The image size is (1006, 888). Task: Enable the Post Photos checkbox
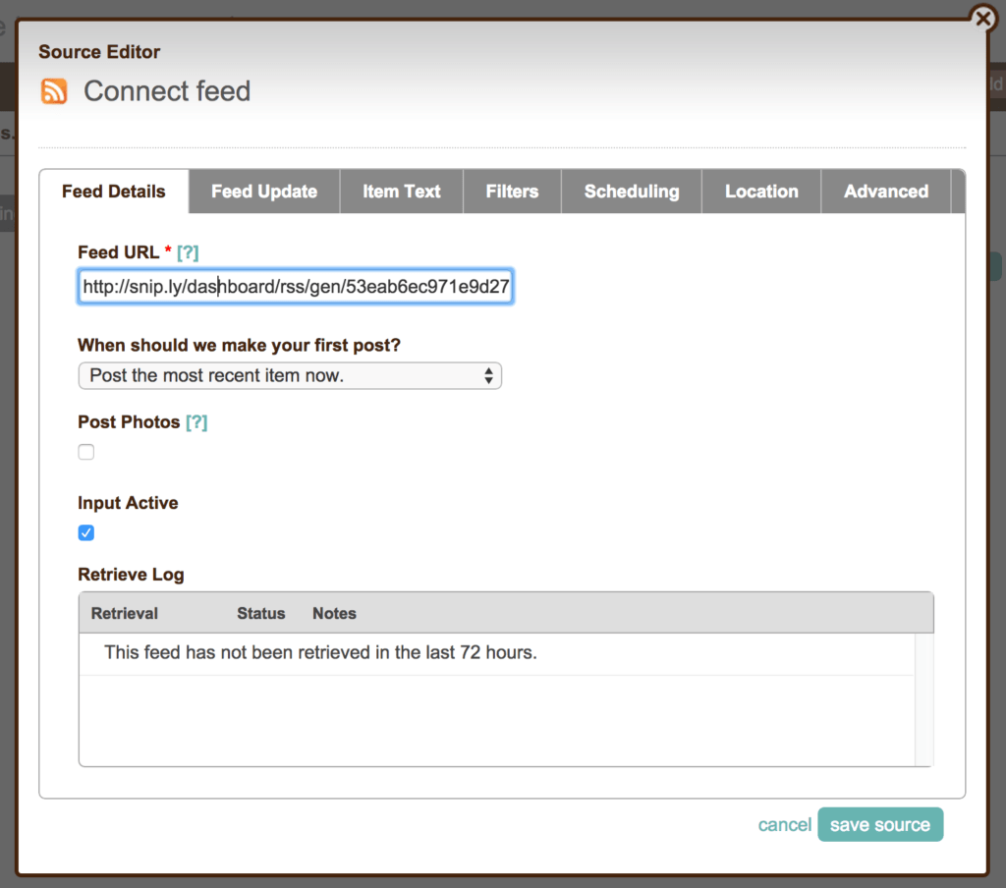coord(86,452)
